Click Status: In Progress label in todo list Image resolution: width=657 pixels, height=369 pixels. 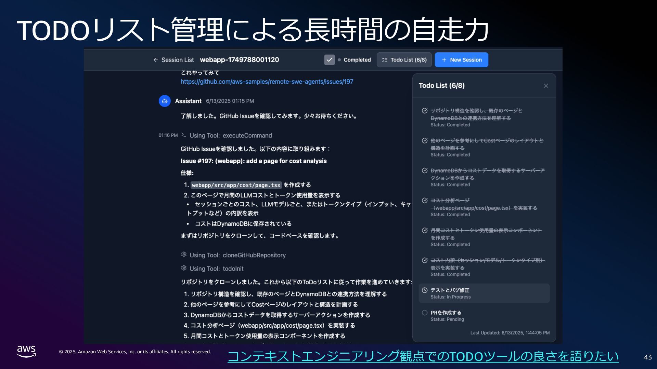(x=451, y=297)
